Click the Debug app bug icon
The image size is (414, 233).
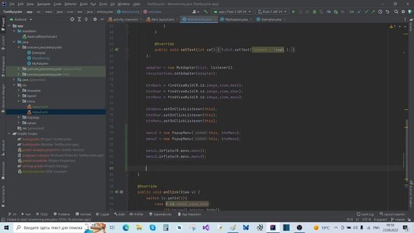[x=314, y=12]
